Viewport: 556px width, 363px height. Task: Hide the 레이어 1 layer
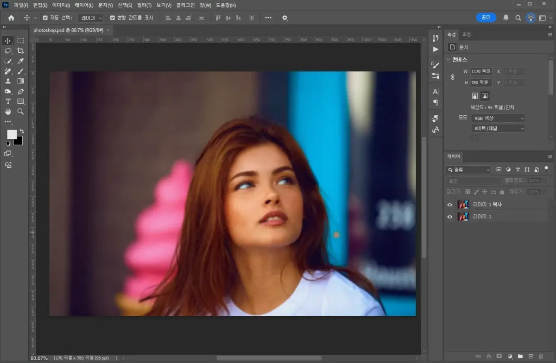pyautogui.click(x=449, y=216)
